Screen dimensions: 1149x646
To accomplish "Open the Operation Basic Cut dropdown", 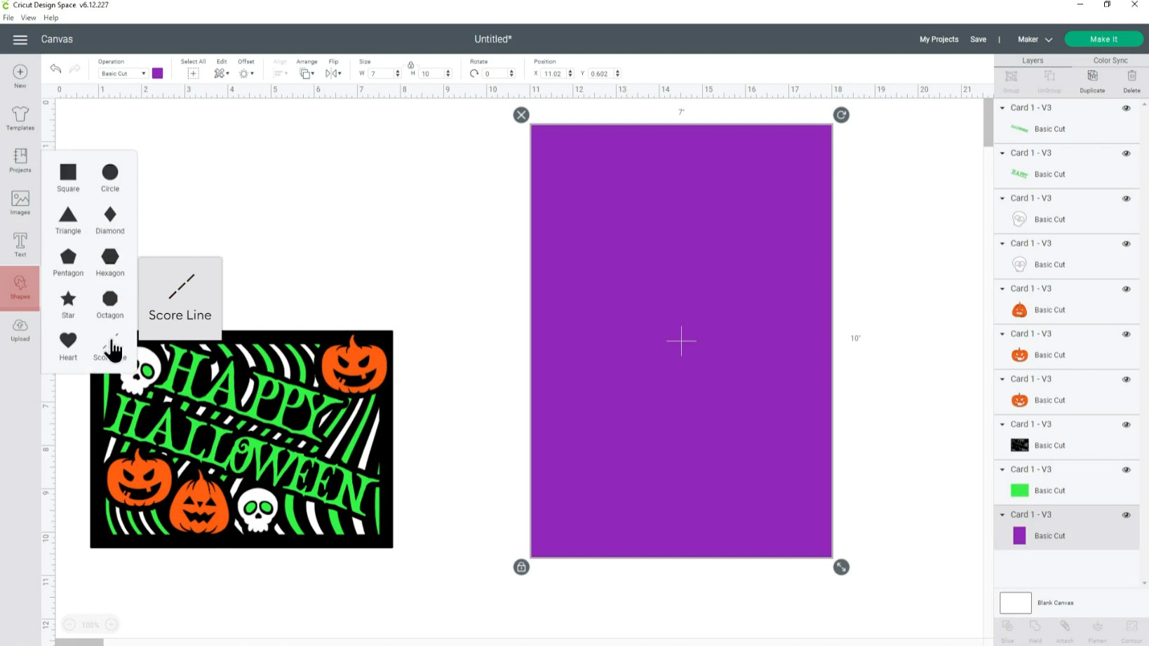I will tap(123, 74).
